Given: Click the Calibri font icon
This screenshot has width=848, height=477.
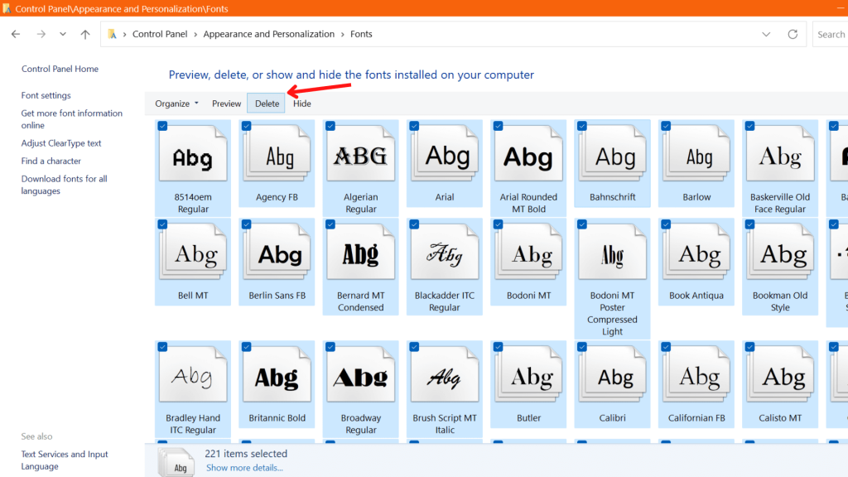Looking at the screenshot, I should click(x=612, y=374).
